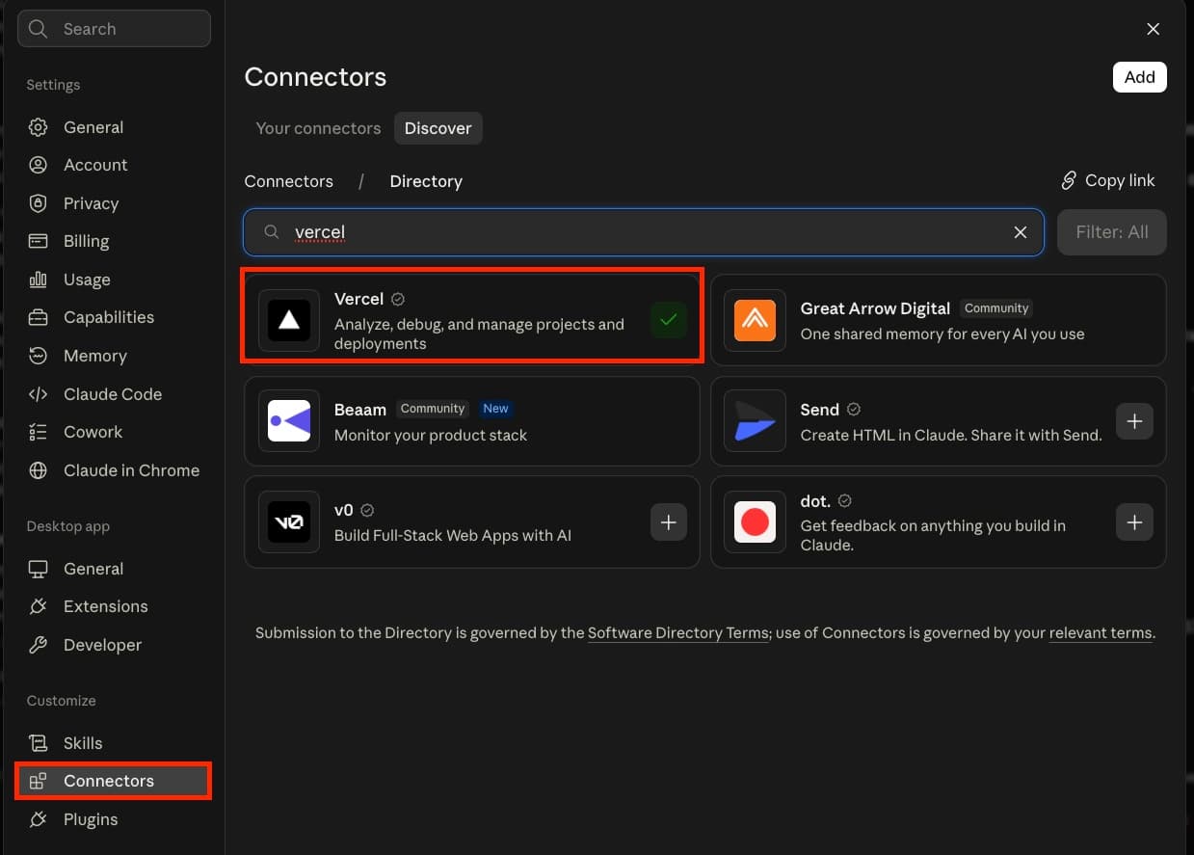Click the Usage bar chart icon

(38, 280)
